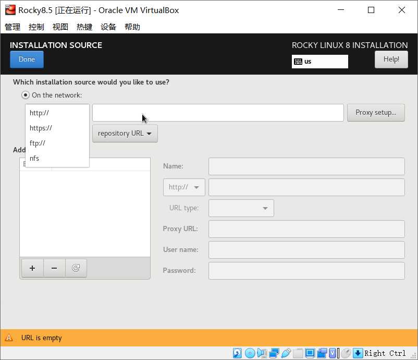Click the optical disk status icon

[250, 353]
